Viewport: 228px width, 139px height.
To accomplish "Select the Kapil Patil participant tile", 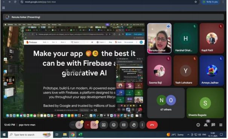I will [x=212, y=39].
